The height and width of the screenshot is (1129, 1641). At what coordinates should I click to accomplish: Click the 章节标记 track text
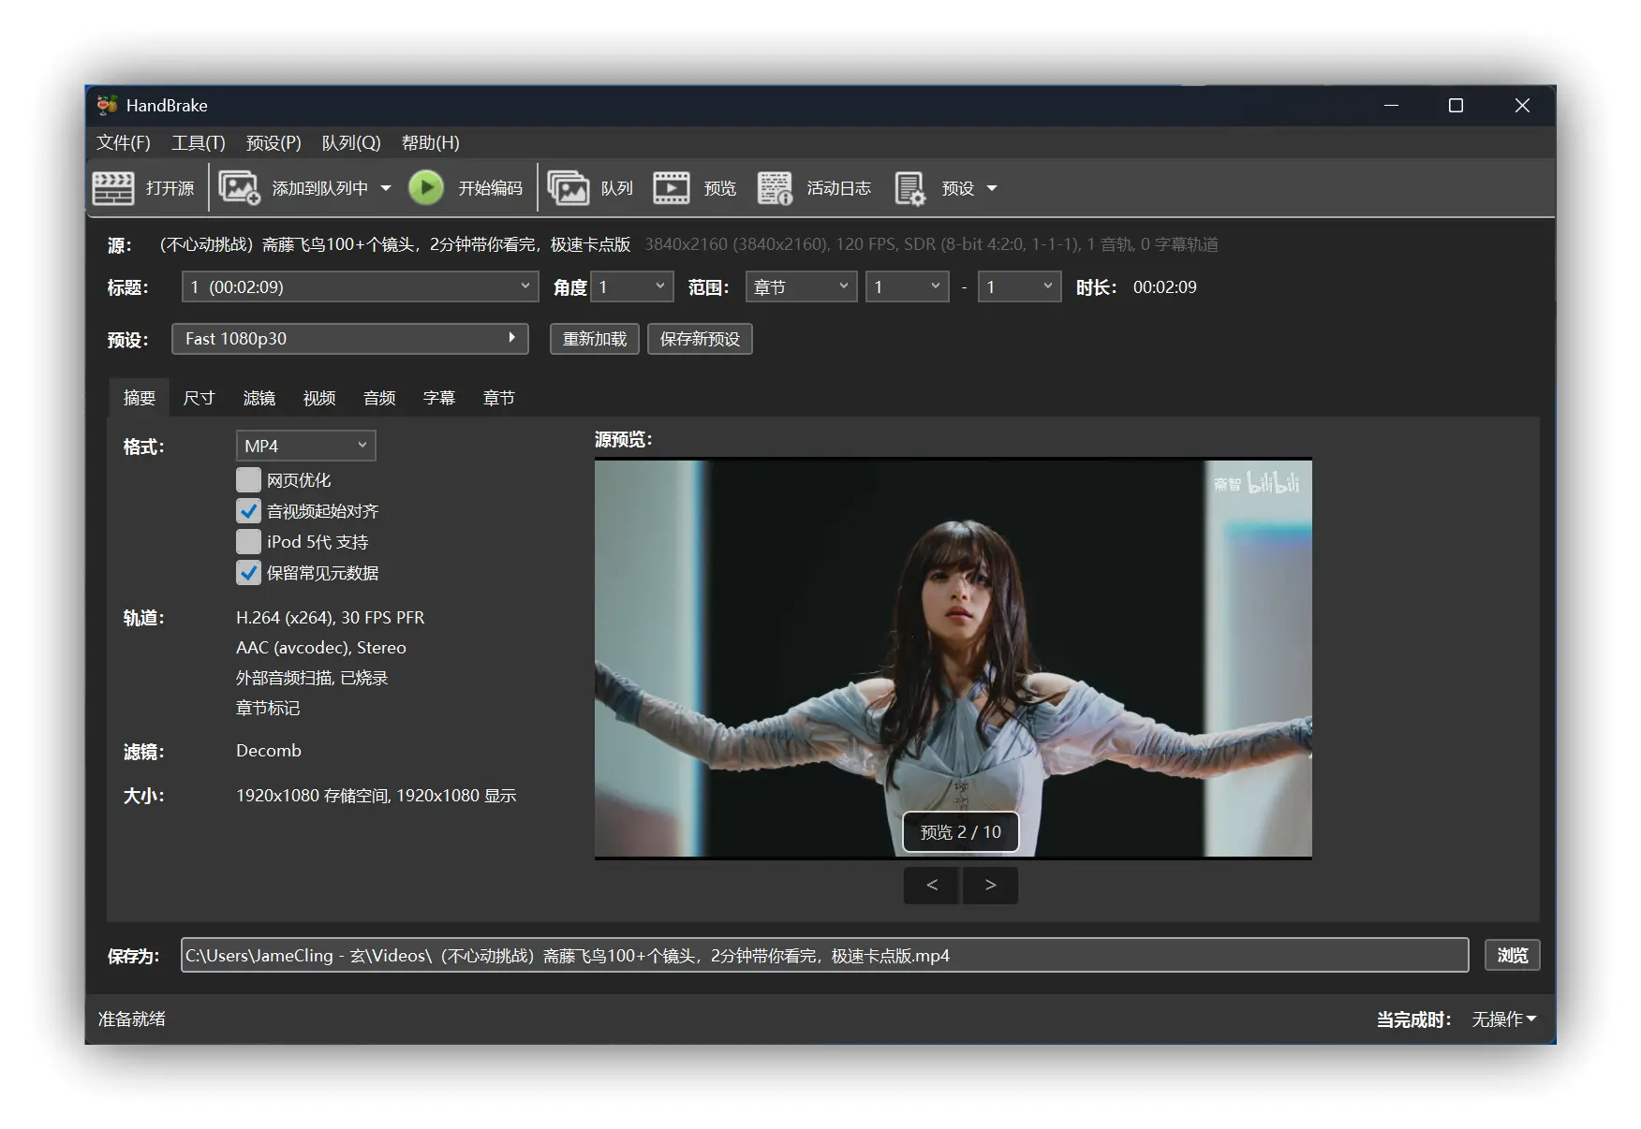[x=268, y=709]
